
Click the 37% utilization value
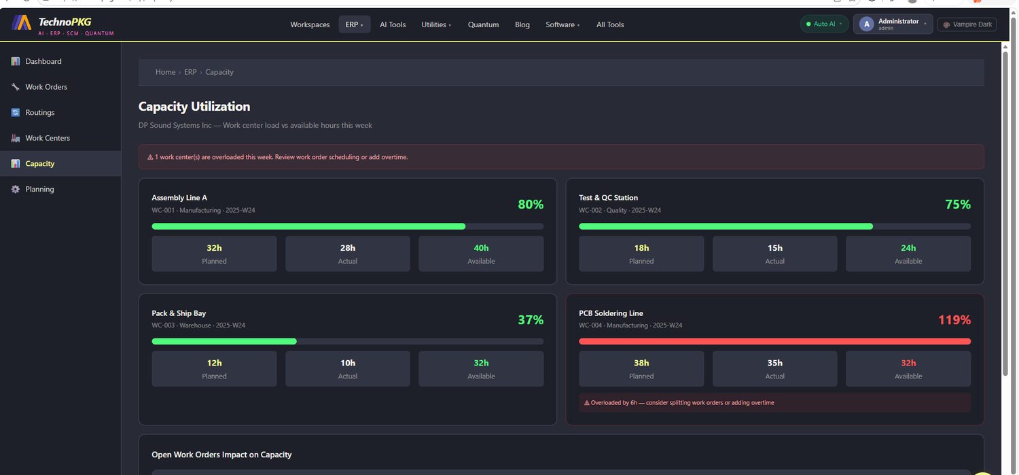coord(531,320)
